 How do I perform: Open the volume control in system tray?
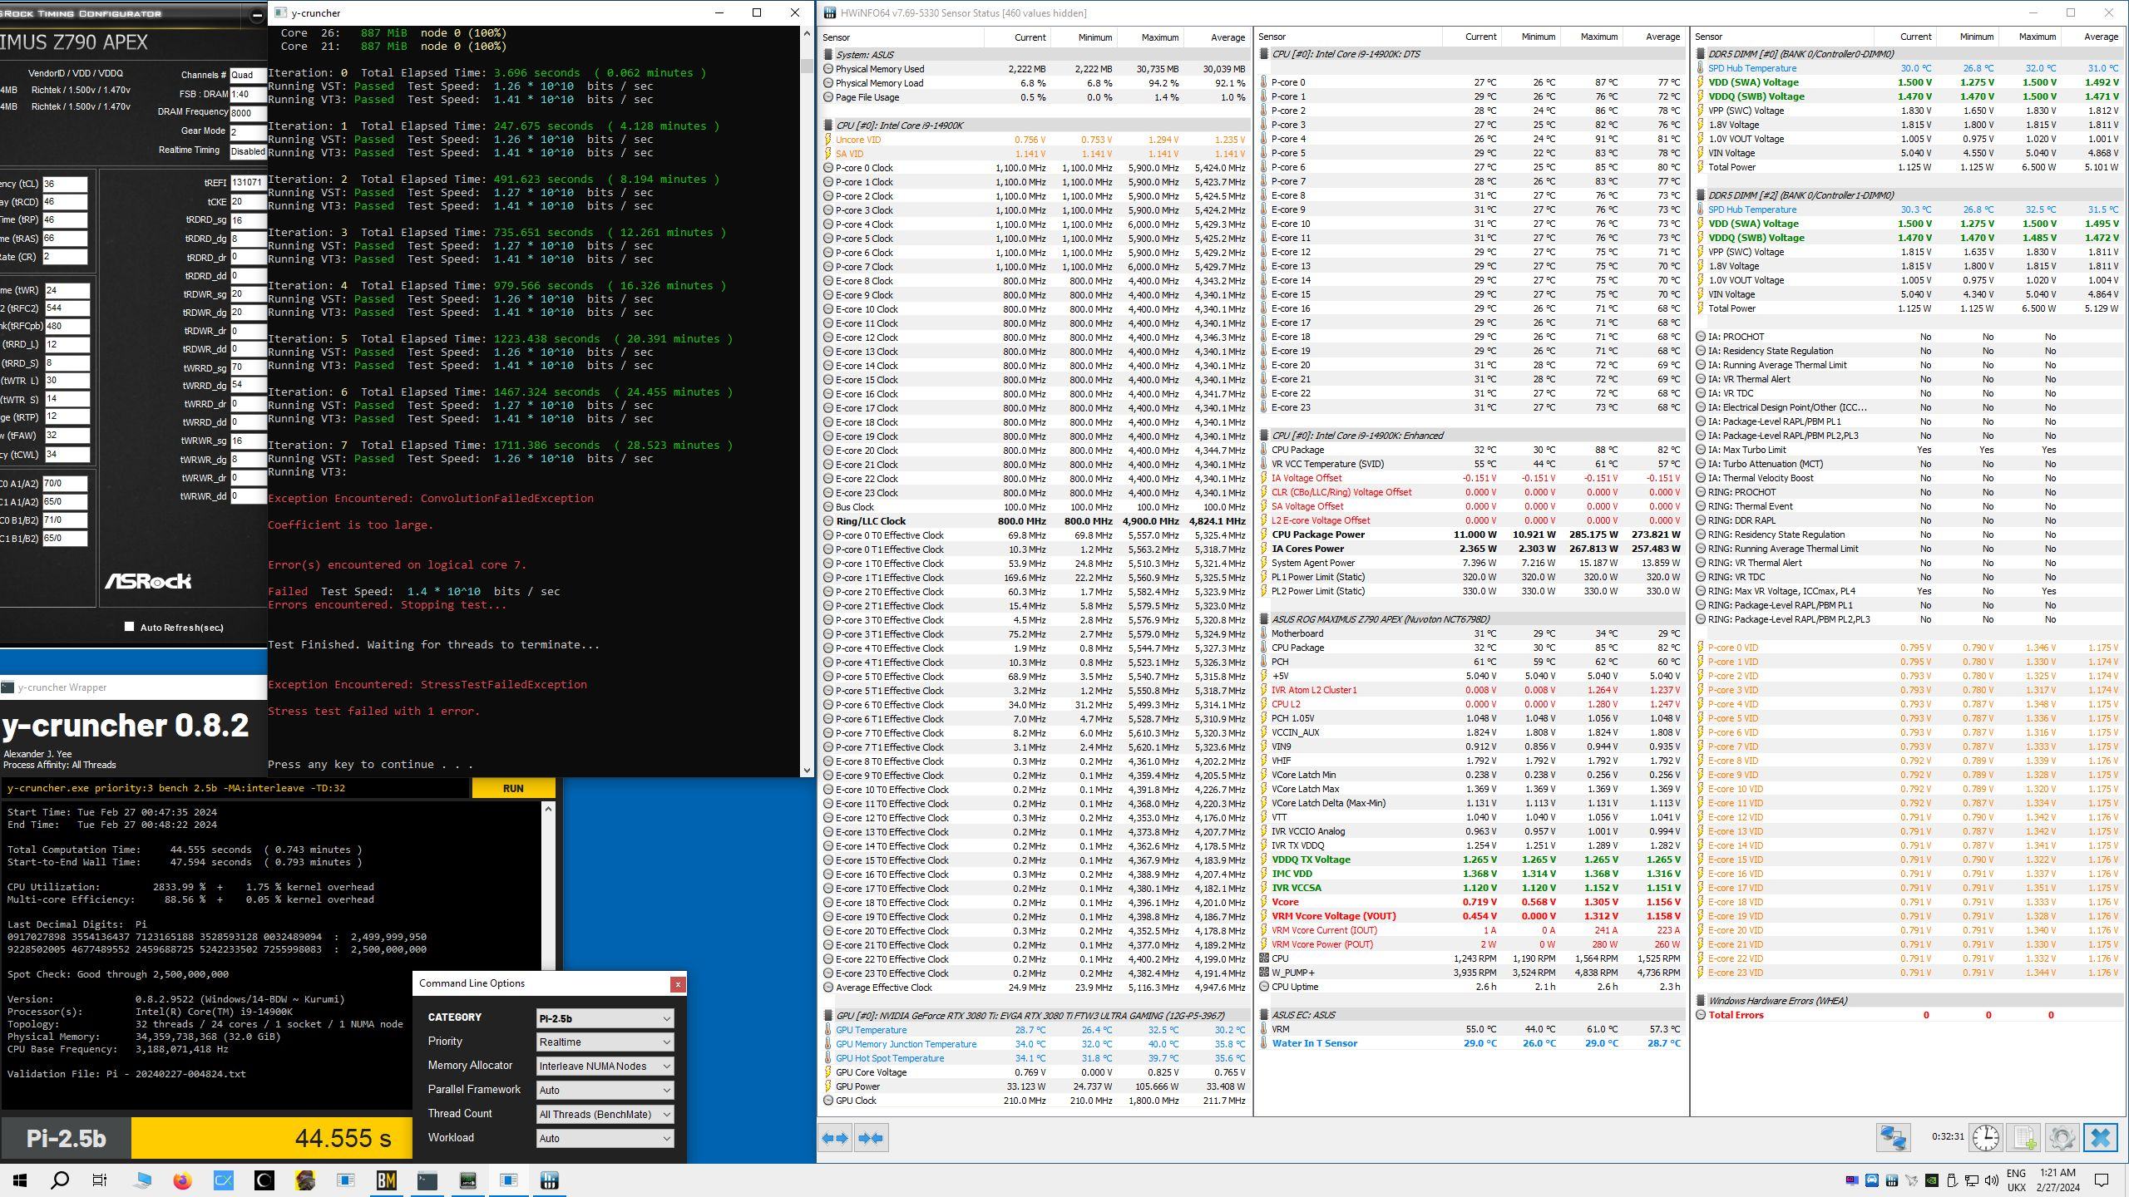(x=1991, y=1180)
